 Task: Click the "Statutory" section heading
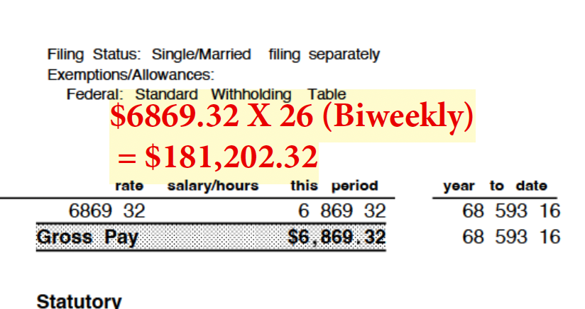(x=79, y=301)
